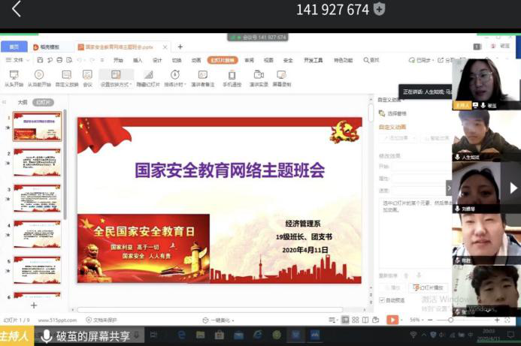The height and width of the screenshot is (346, 521).
Task: Toggle the 自动预览 checkbox
Action: click(x=382, y=300)
